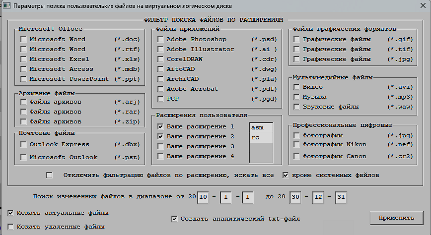431x235 pixels.
Task: Enable Музыка *.mp3 checkbox
Action: pyautogui.click(x=296, y=97)
